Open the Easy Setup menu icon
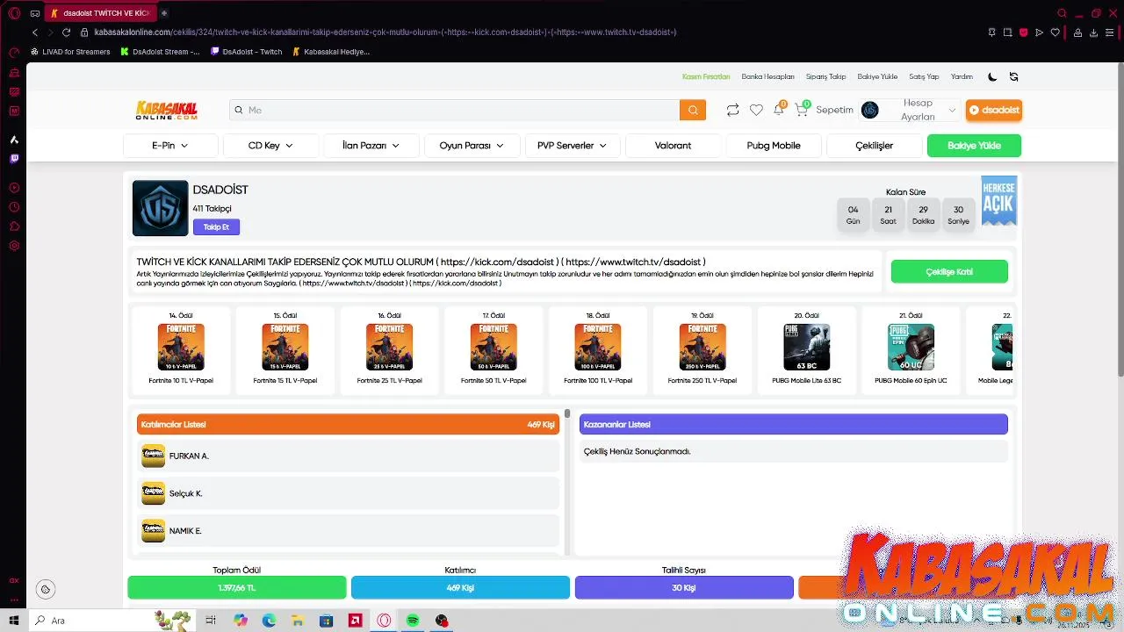This screenshot has height=632, width=1124. tap(1110, 32)
